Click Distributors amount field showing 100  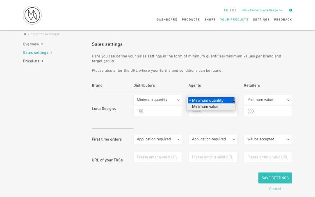tap(157, 111)
